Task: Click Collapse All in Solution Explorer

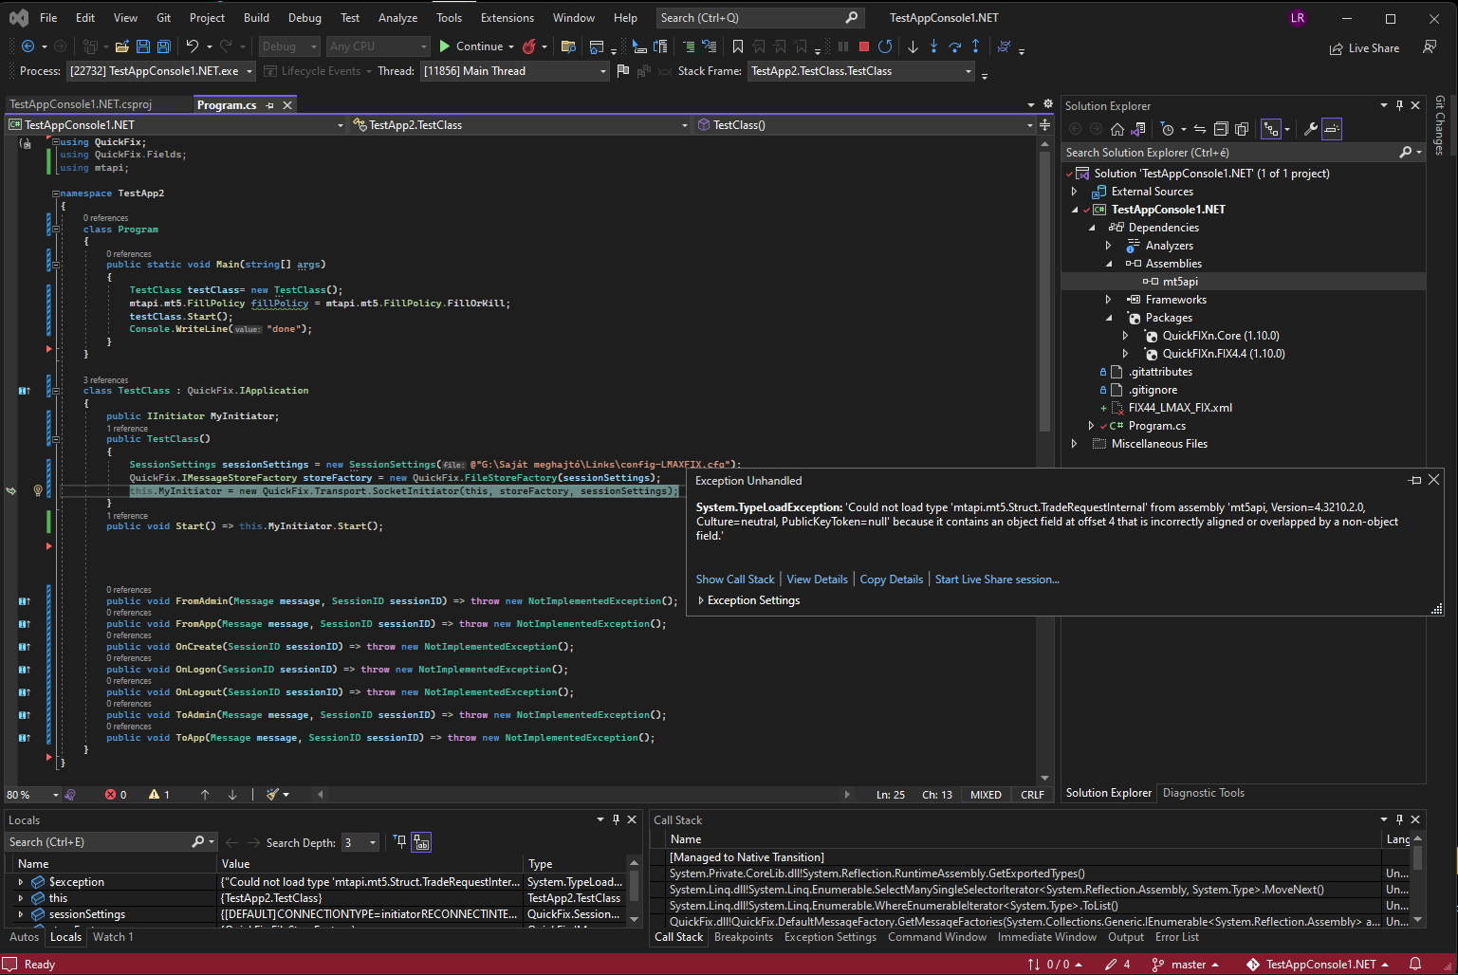Action: tap(1221, 129)
